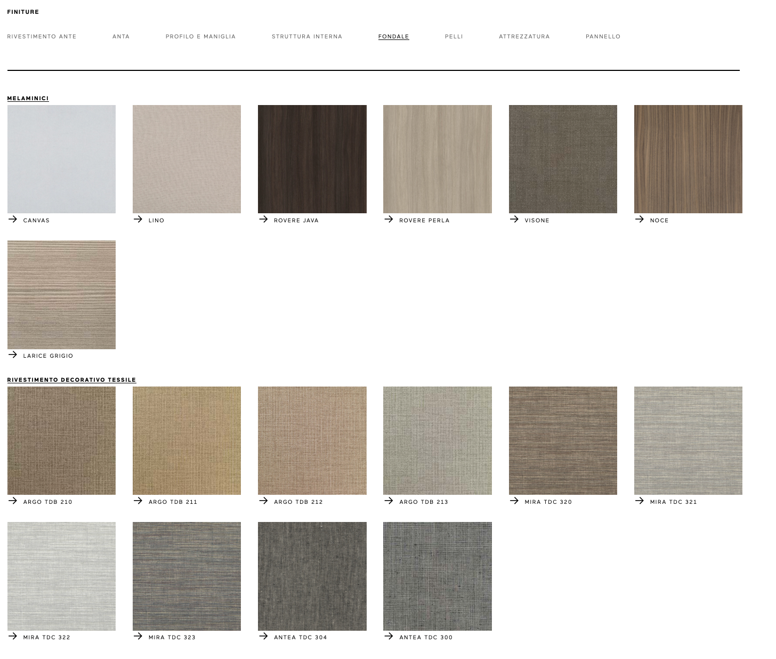This screenshot has height=659, width=776.
Task: Click the arrow icon beside Antea TDC 304
Action: click(263, 636)
